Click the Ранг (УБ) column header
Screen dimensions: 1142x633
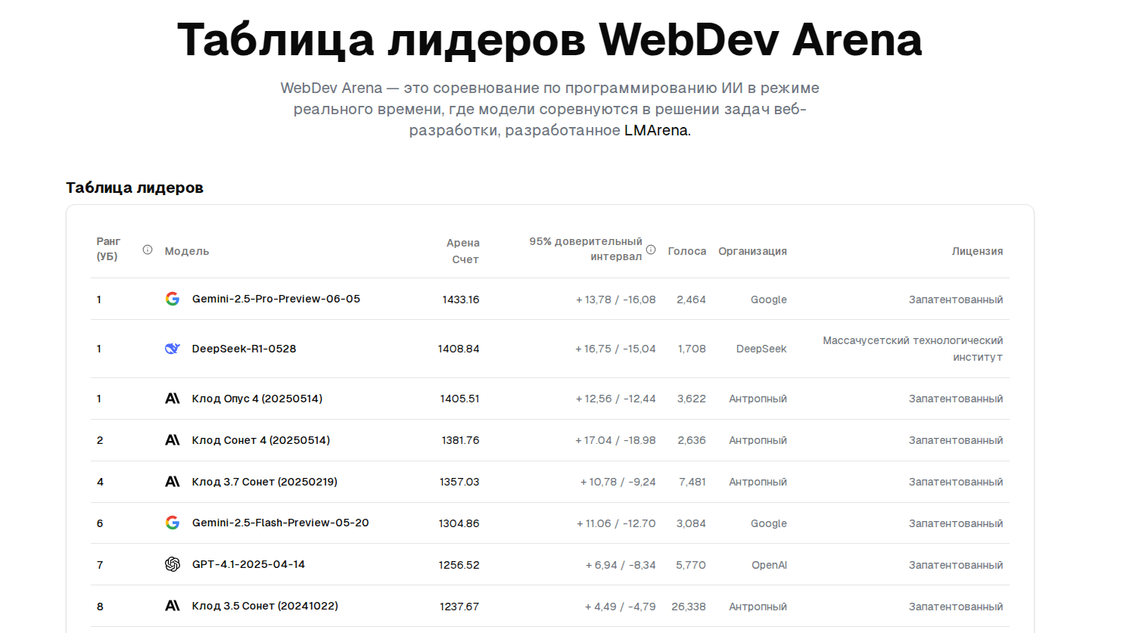tap(108, 249)
